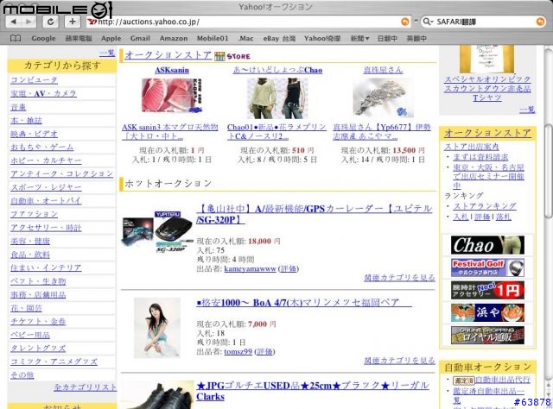The width and height of the screenshot is (553, 409).
Task: Focus the URL address field
Action: coord(249,22)
